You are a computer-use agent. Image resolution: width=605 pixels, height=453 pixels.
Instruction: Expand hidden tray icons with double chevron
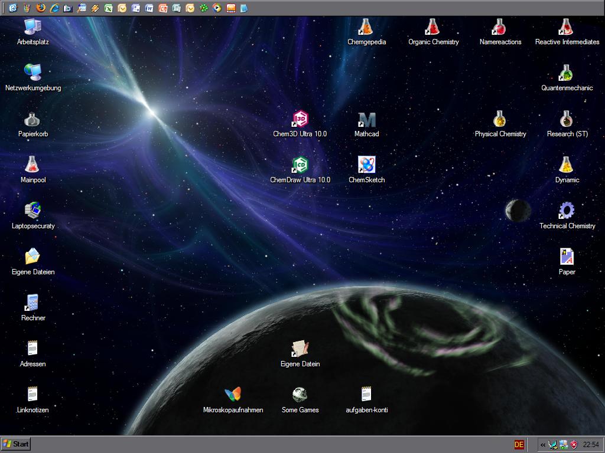click(543, 445)
